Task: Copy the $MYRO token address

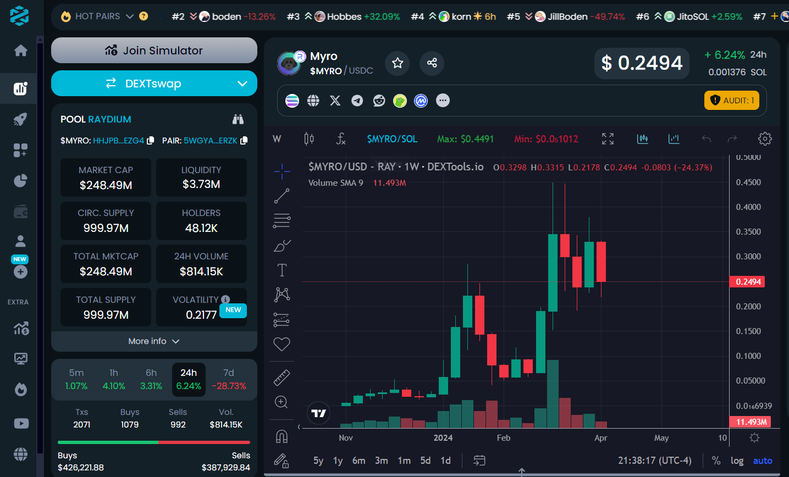Action: [x=151, y=141]
